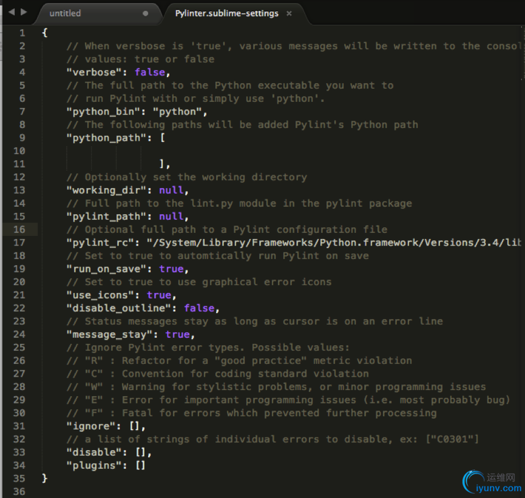Click the true value of "message_stay"
This screenshot has height=498, width=525.
177,335
